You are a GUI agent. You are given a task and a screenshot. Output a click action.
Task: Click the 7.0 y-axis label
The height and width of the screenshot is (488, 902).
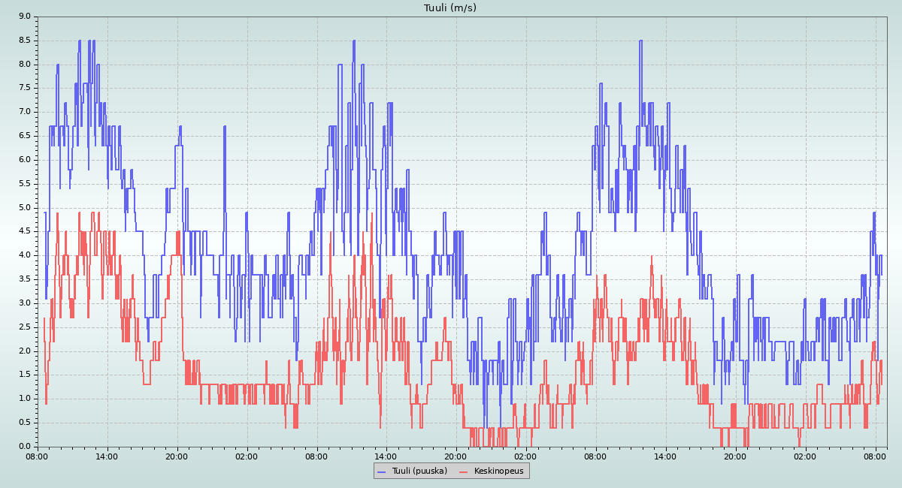(x=24, y=112)
